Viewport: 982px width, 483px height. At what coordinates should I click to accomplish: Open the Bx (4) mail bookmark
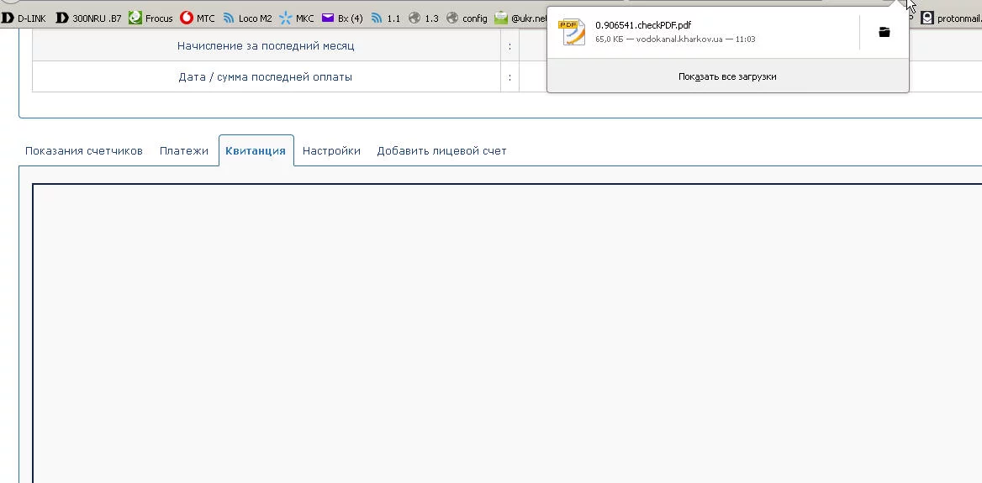342,18
